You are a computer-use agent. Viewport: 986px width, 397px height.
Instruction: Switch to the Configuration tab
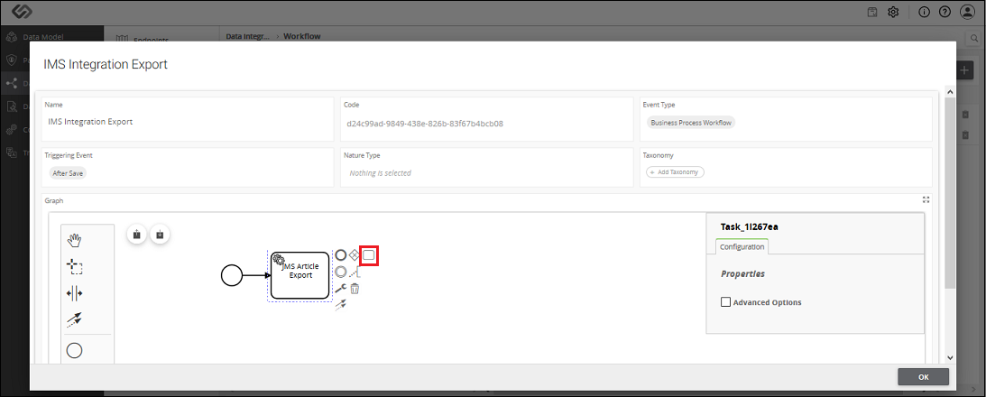coord(742,246)
